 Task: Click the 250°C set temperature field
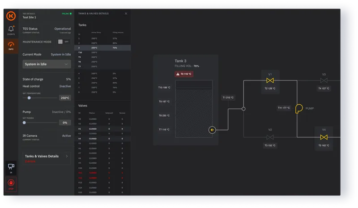65,98
